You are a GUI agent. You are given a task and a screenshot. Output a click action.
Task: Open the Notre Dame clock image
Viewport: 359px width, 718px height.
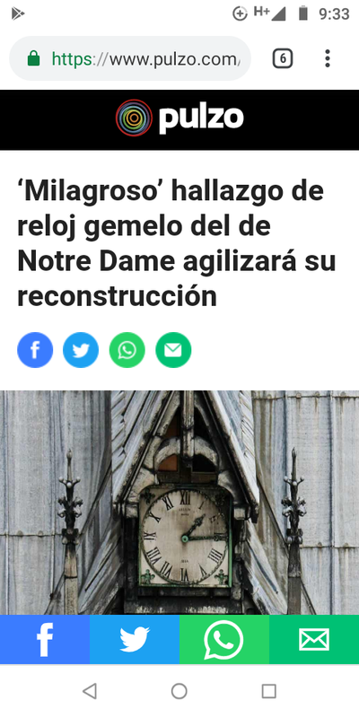click(x=179, y=503)
